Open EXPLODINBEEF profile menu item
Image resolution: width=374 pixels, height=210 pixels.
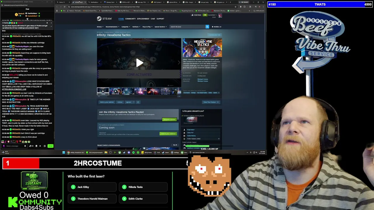(143, 19)
